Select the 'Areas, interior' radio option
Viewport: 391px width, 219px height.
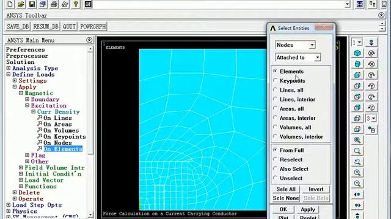pyautogui.click(x=275, y=117)
